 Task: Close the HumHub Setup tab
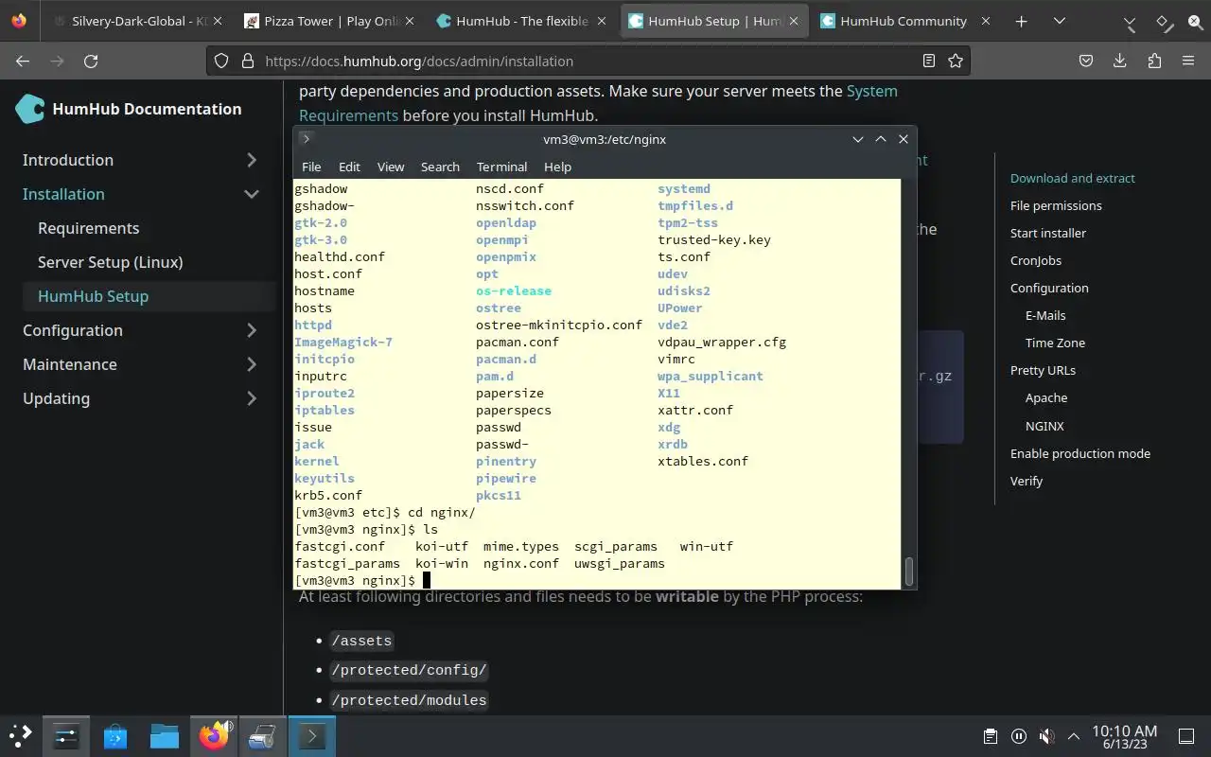793,21
